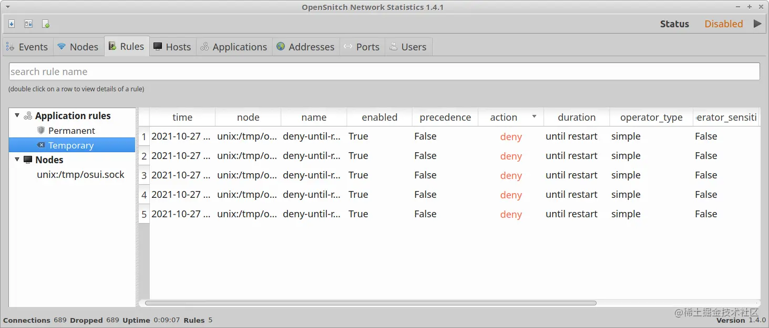This screenshot has height=328, width=769.
Task: Select Permanent rules in the tree
Action: [x=71, y=130]
